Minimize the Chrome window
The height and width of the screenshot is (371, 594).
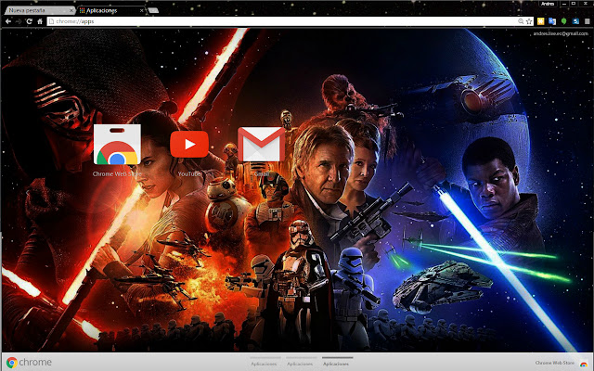coord(564,4)
